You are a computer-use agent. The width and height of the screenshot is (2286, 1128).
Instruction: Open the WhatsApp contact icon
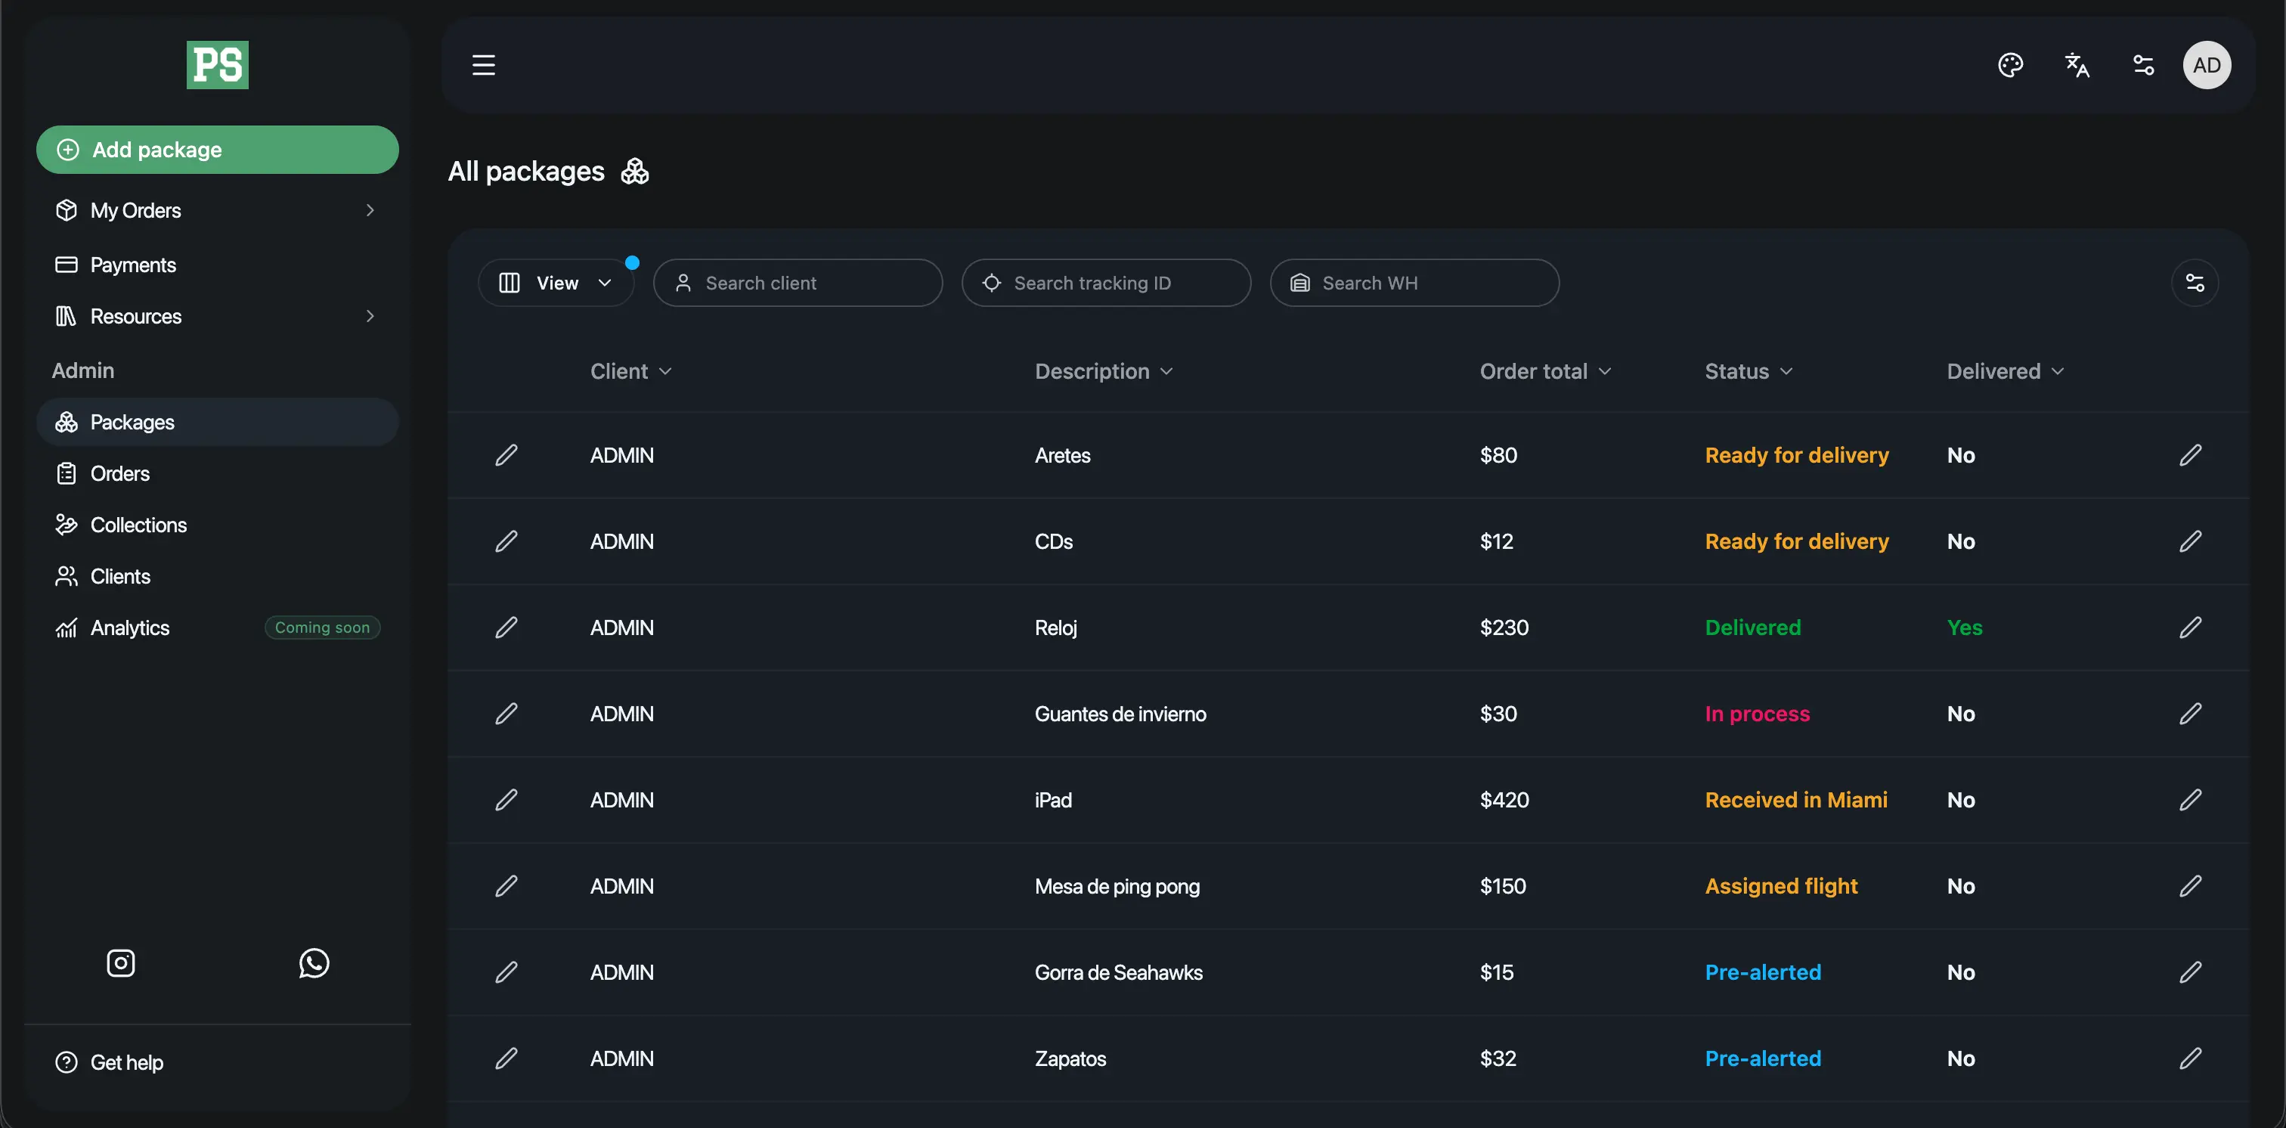tap(314, 963)
